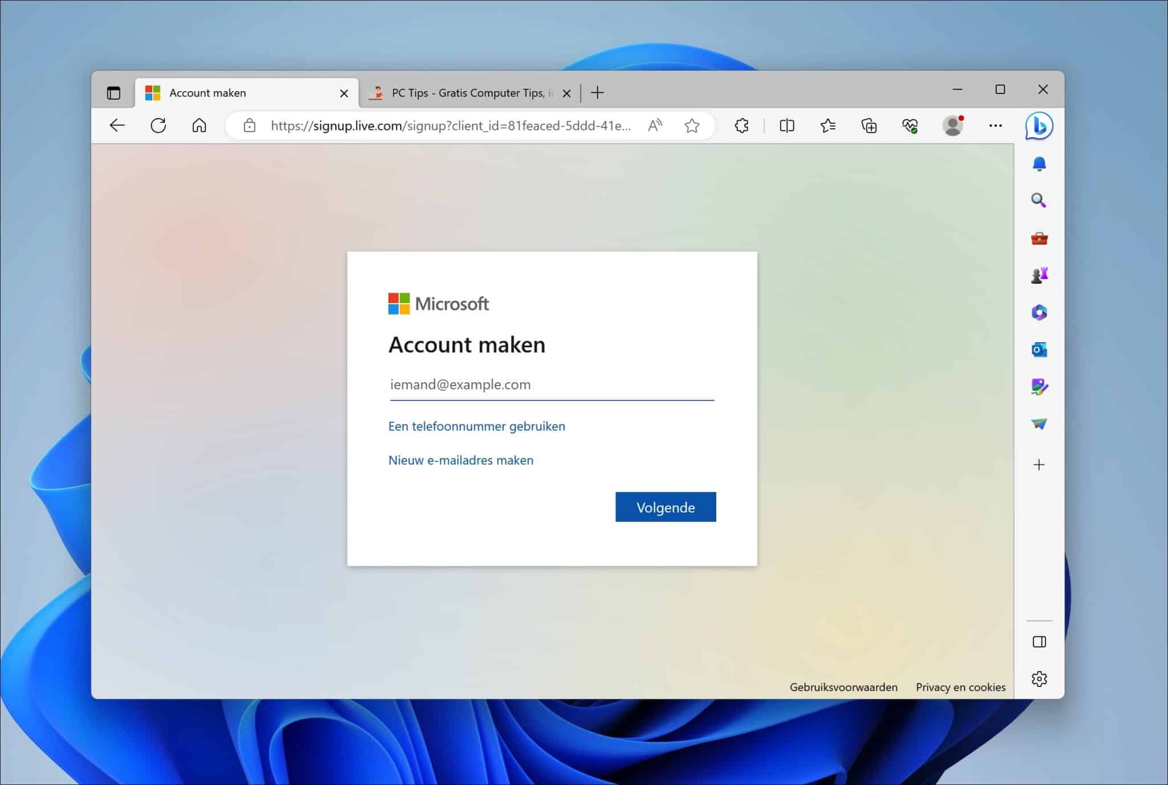
Task: Close the Edge browser window
Action: 1043,89
